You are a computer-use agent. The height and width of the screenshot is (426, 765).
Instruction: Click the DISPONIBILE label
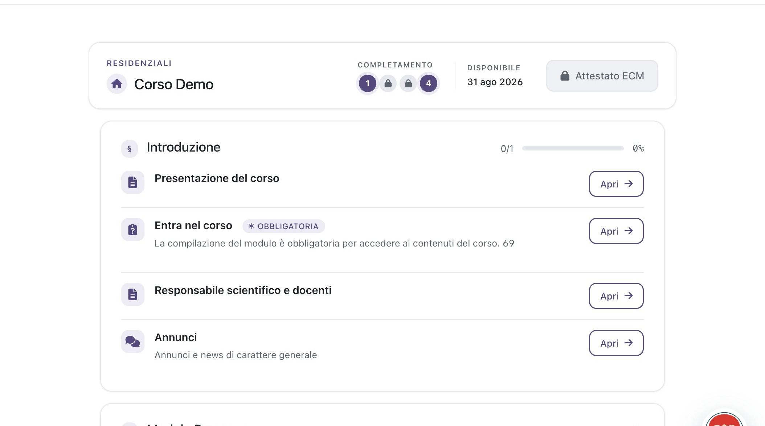[x=494, y=68]
